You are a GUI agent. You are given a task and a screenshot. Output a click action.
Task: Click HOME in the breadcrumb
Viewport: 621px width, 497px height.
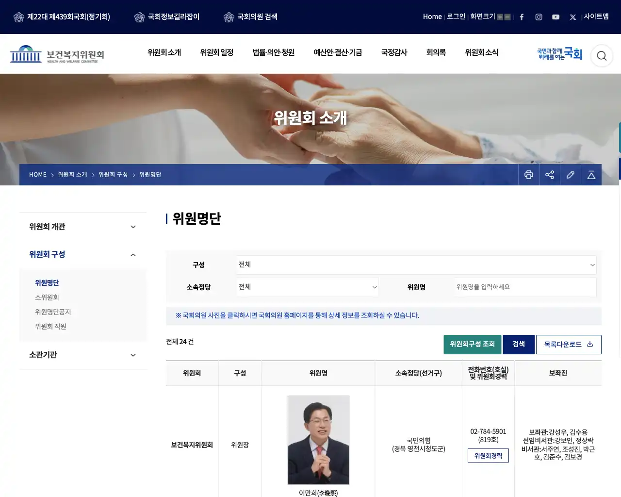point(38,175)
